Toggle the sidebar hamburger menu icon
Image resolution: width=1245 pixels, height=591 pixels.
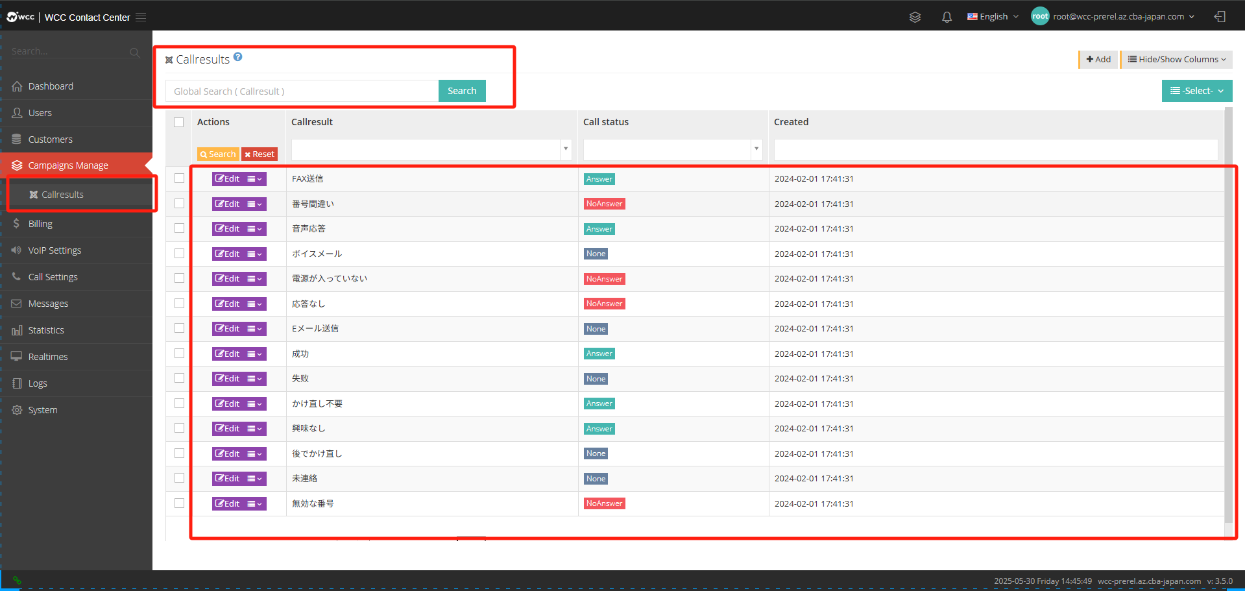(x=141, y=18)
